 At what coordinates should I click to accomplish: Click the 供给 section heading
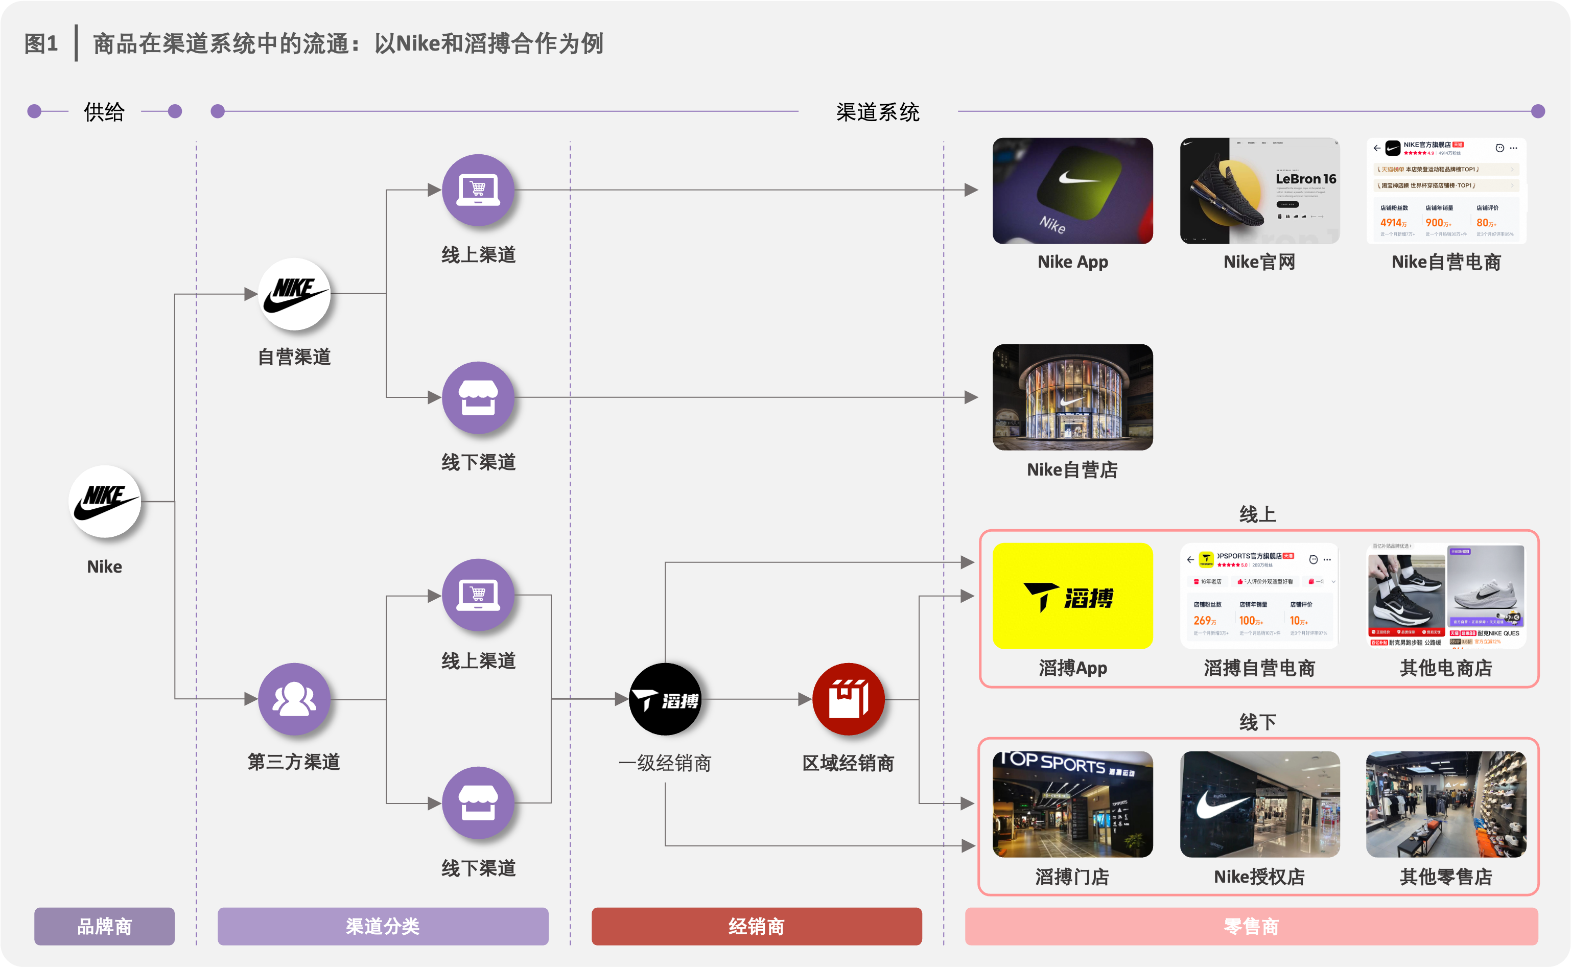coord(104,112)
